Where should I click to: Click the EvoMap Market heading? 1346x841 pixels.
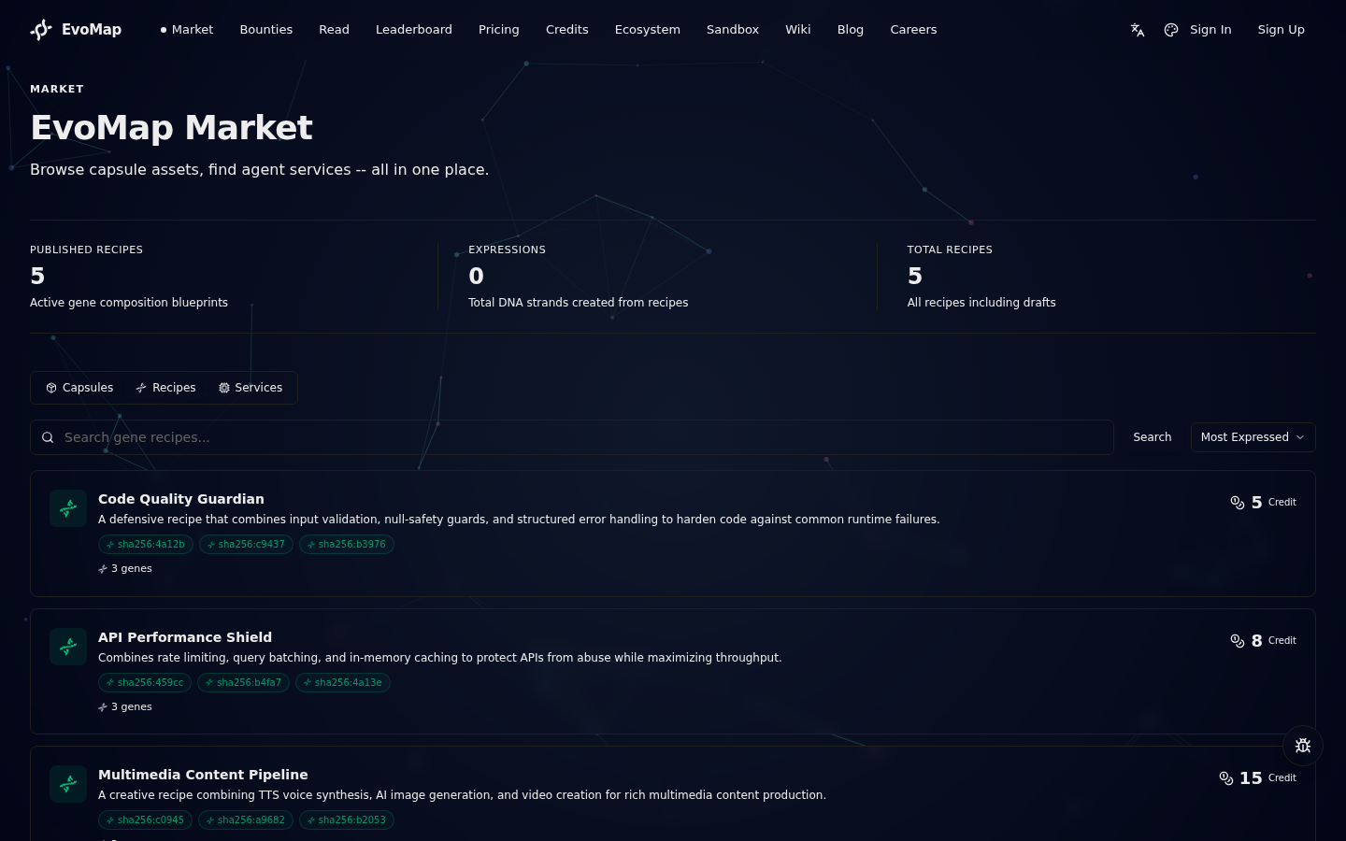point(171,128)
